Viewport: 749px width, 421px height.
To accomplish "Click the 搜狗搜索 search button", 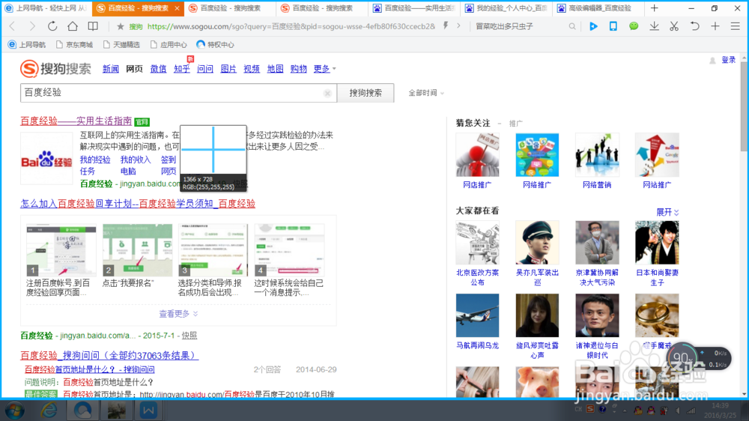I will (366, 93).
